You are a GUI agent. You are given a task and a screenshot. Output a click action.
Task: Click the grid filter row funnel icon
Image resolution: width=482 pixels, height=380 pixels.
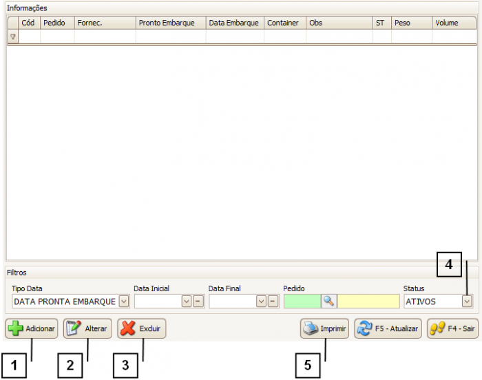[x=12, y=36]
